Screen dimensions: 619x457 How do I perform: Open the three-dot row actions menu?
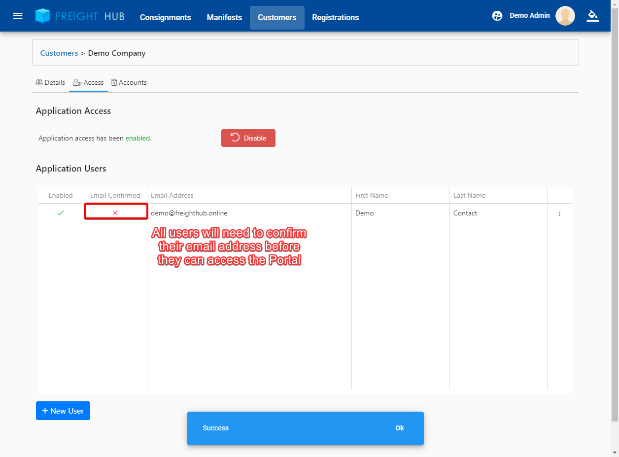click(559, 214)
